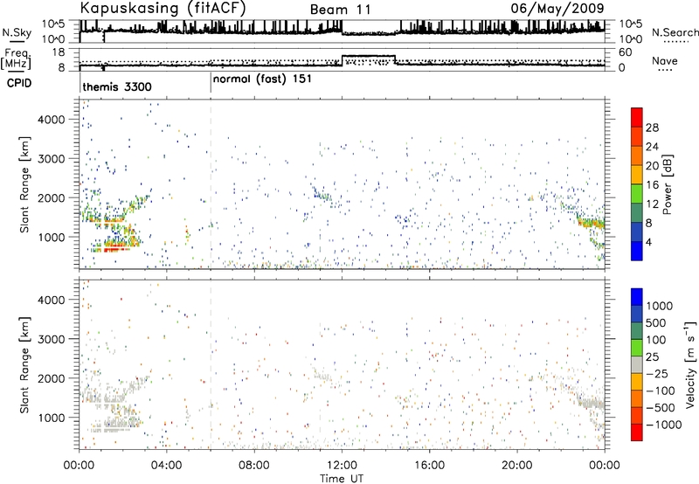Screen dimensions: 699x484
Task: Select the 'normal (fast) 151' CPID text
Action: point(262,80)
